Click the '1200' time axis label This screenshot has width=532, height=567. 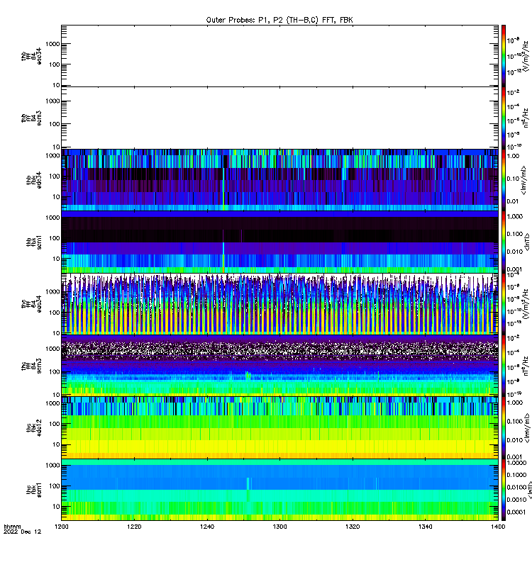(x=62, y=527)
